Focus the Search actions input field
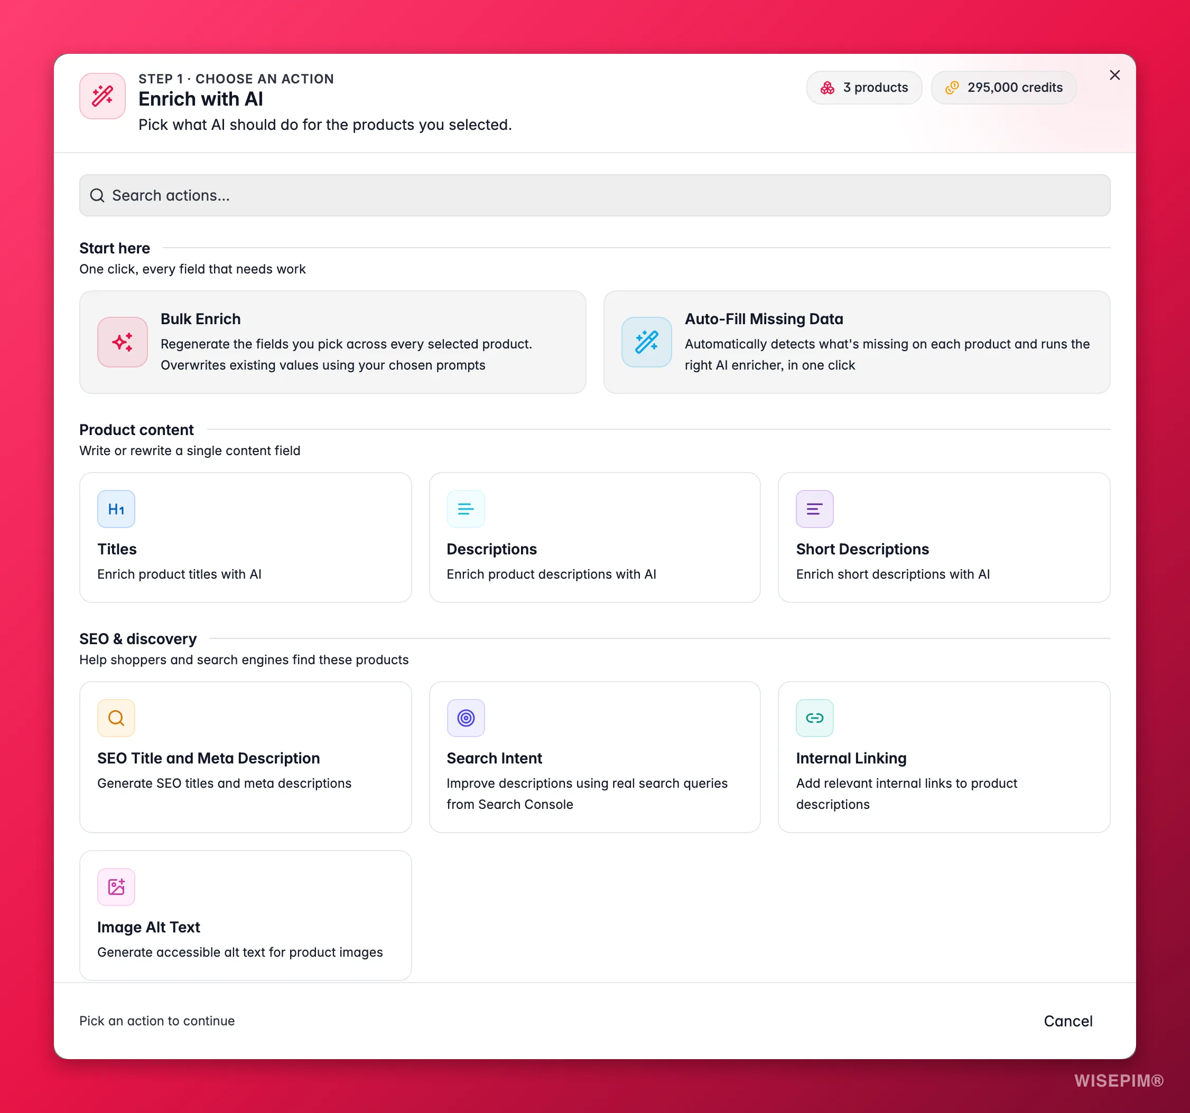The height and width of the screenshot is (1113, 1190). point(594,195)
